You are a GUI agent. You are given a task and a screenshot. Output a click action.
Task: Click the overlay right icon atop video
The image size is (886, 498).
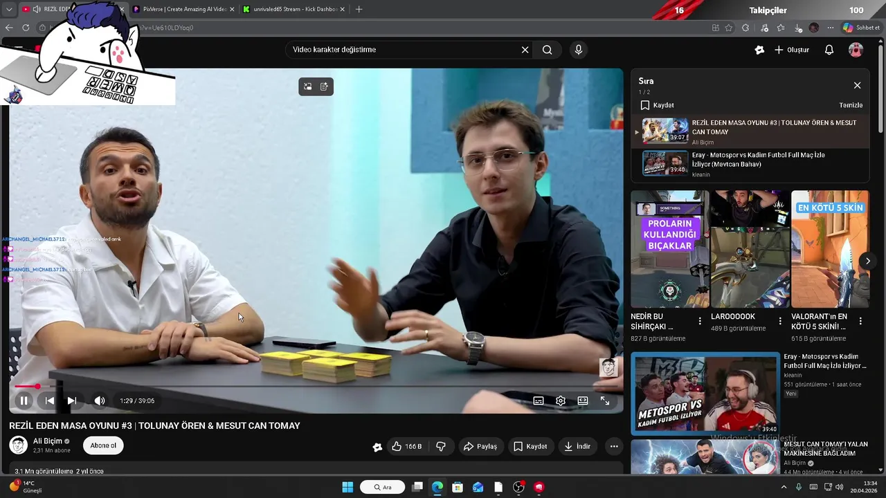324,86
